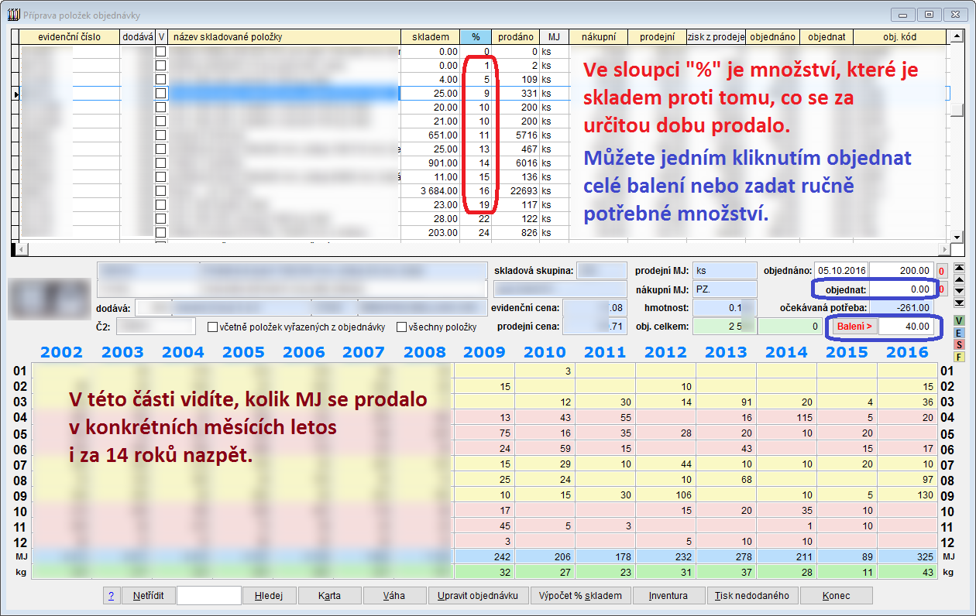Click the yellow F indicator
Screen dimensions: 976x616
(959, 357)
